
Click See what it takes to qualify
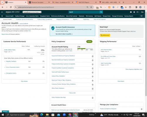tap(64, 34)
